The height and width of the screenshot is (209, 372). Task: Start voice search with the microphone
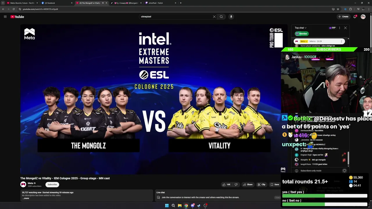pos(231,17)
